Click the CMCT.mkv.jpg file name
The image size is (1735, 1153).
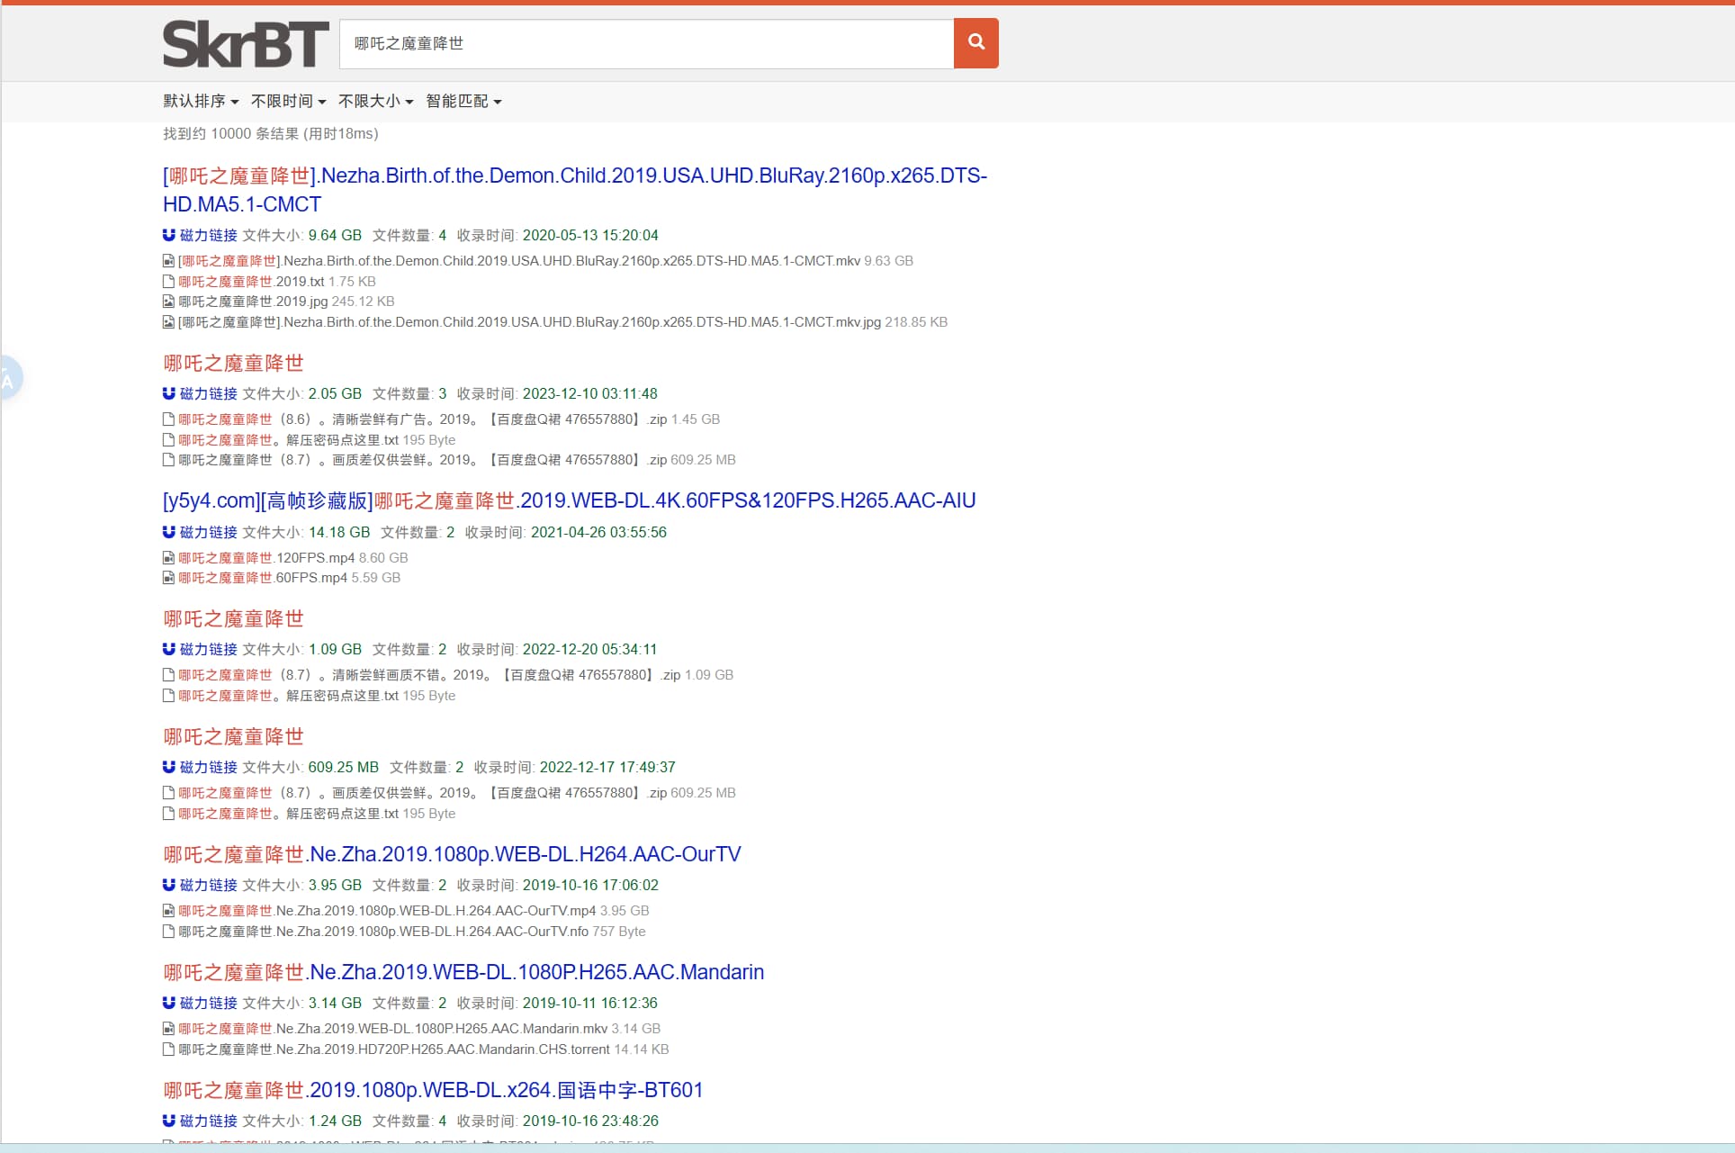coord(530,322)
